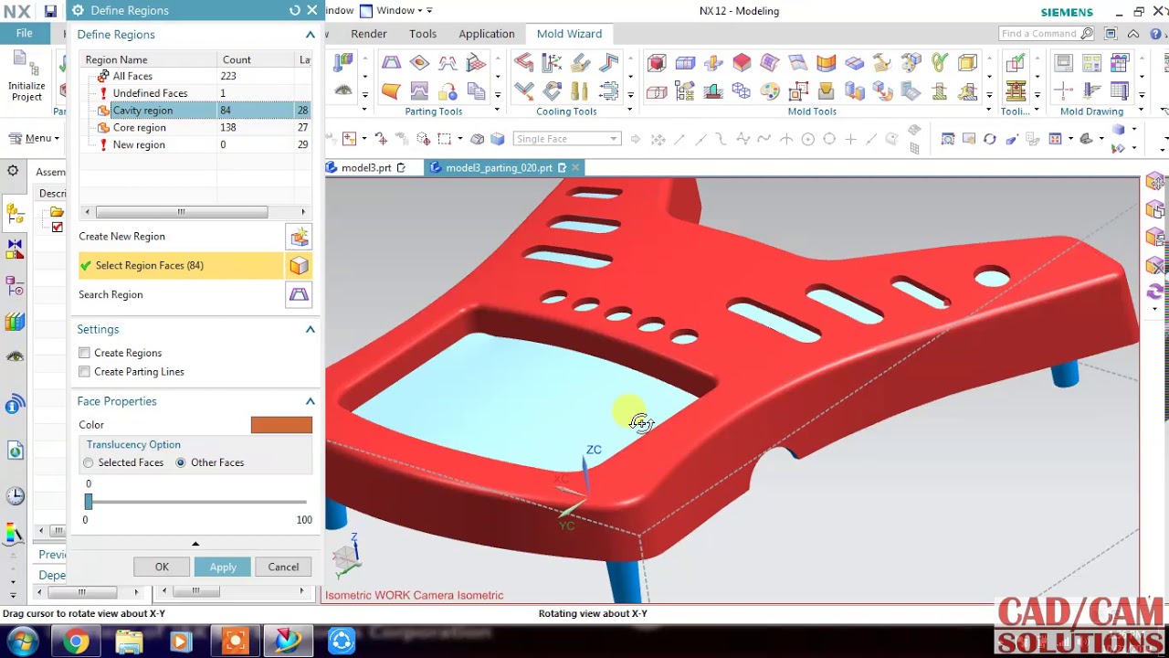Click the Apply button
Viewport: 1169px width, 658px height.
click(223, 568)
